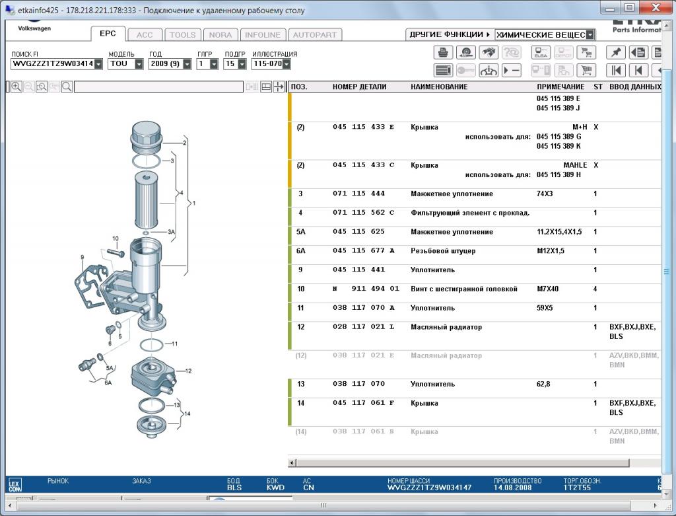Expand the ГОД dropdown showing 2009 (9)

tap(187, 64)
